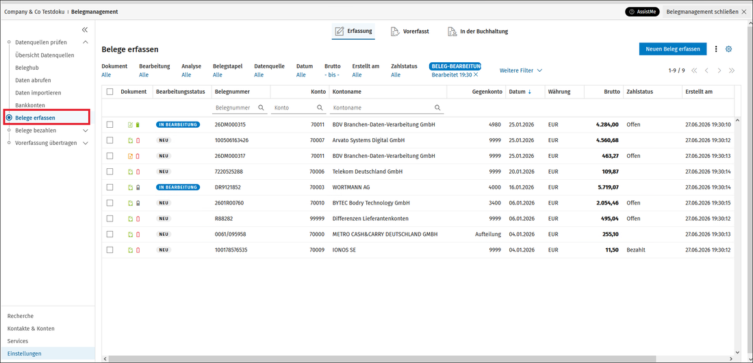
Task: Go to the previous results page
Action: [x=706, y=70]
